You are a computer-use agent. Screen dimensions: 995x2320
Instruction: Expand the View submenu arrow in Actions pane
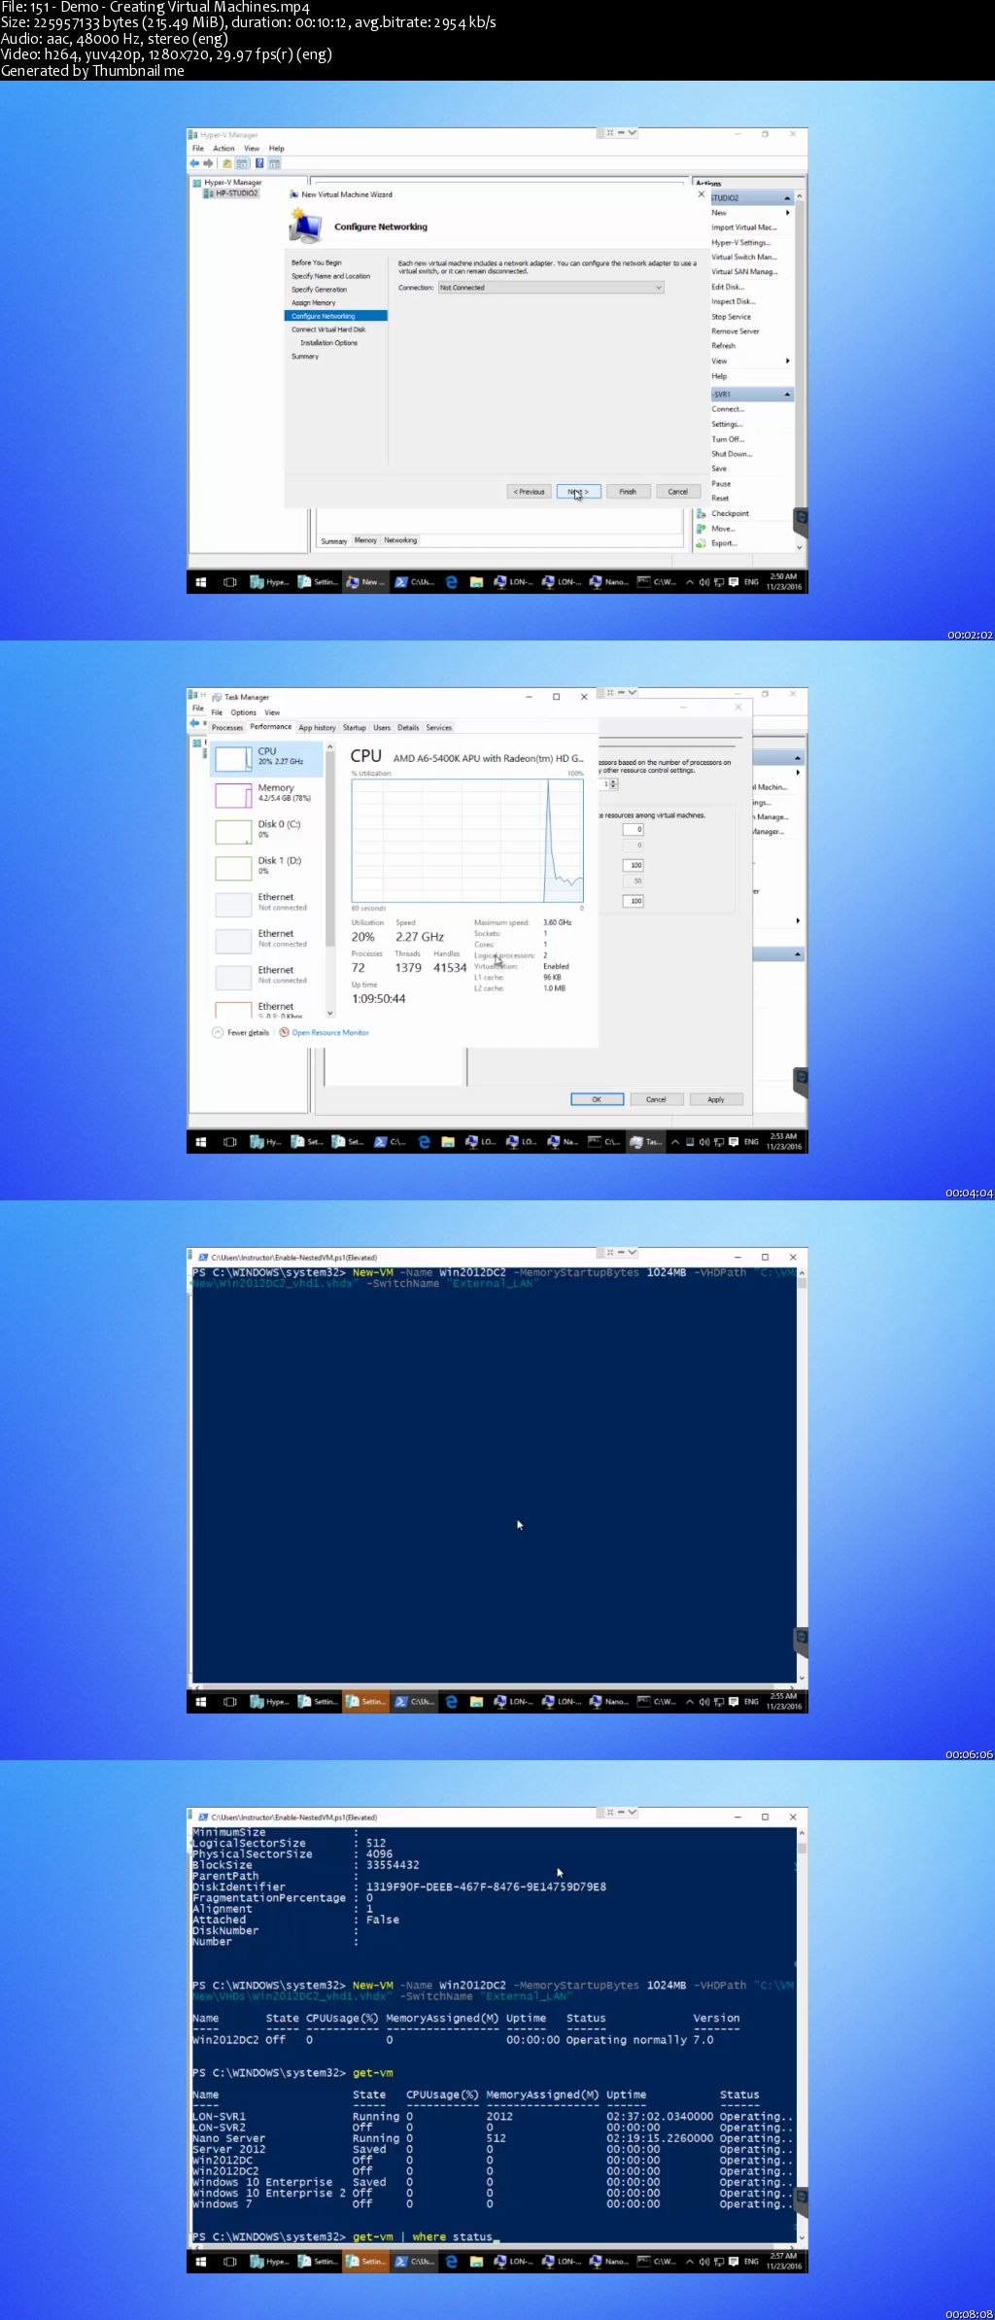tap(787, 361)
